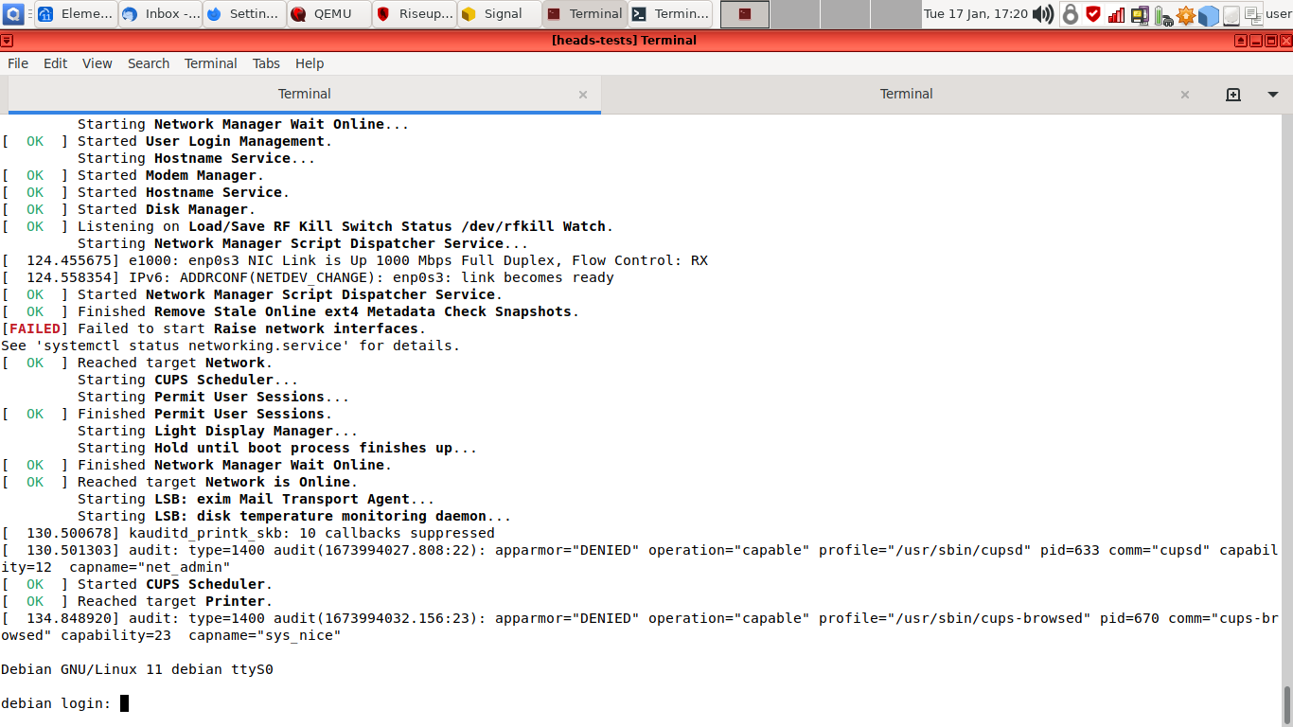The image size is (1293, 727).
Task: Open QEMU from the taskbar
Action: tap(328, 14)
